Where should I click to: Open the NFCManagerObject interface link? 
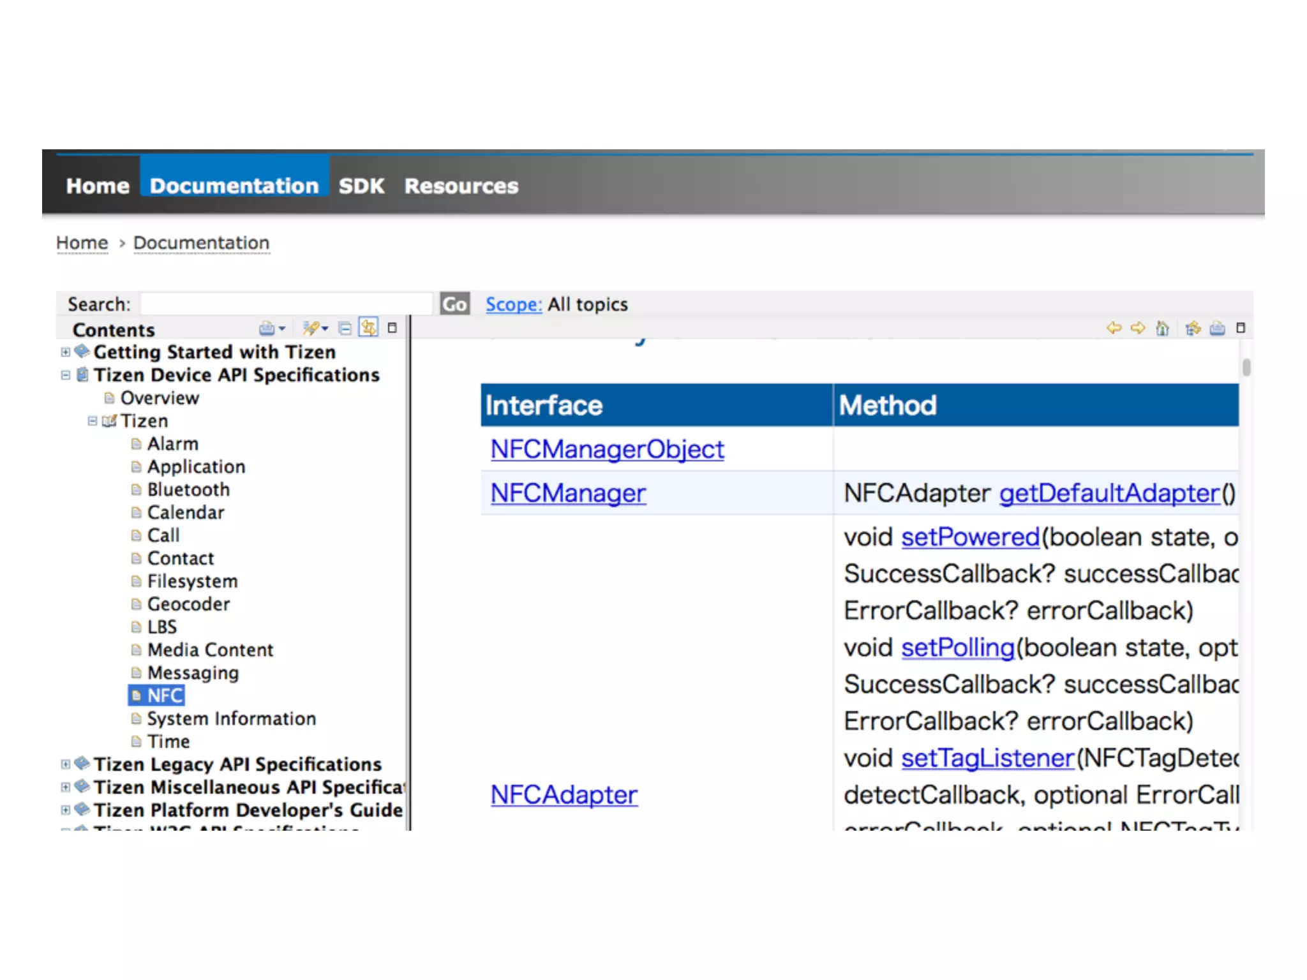tap(607, 449)
